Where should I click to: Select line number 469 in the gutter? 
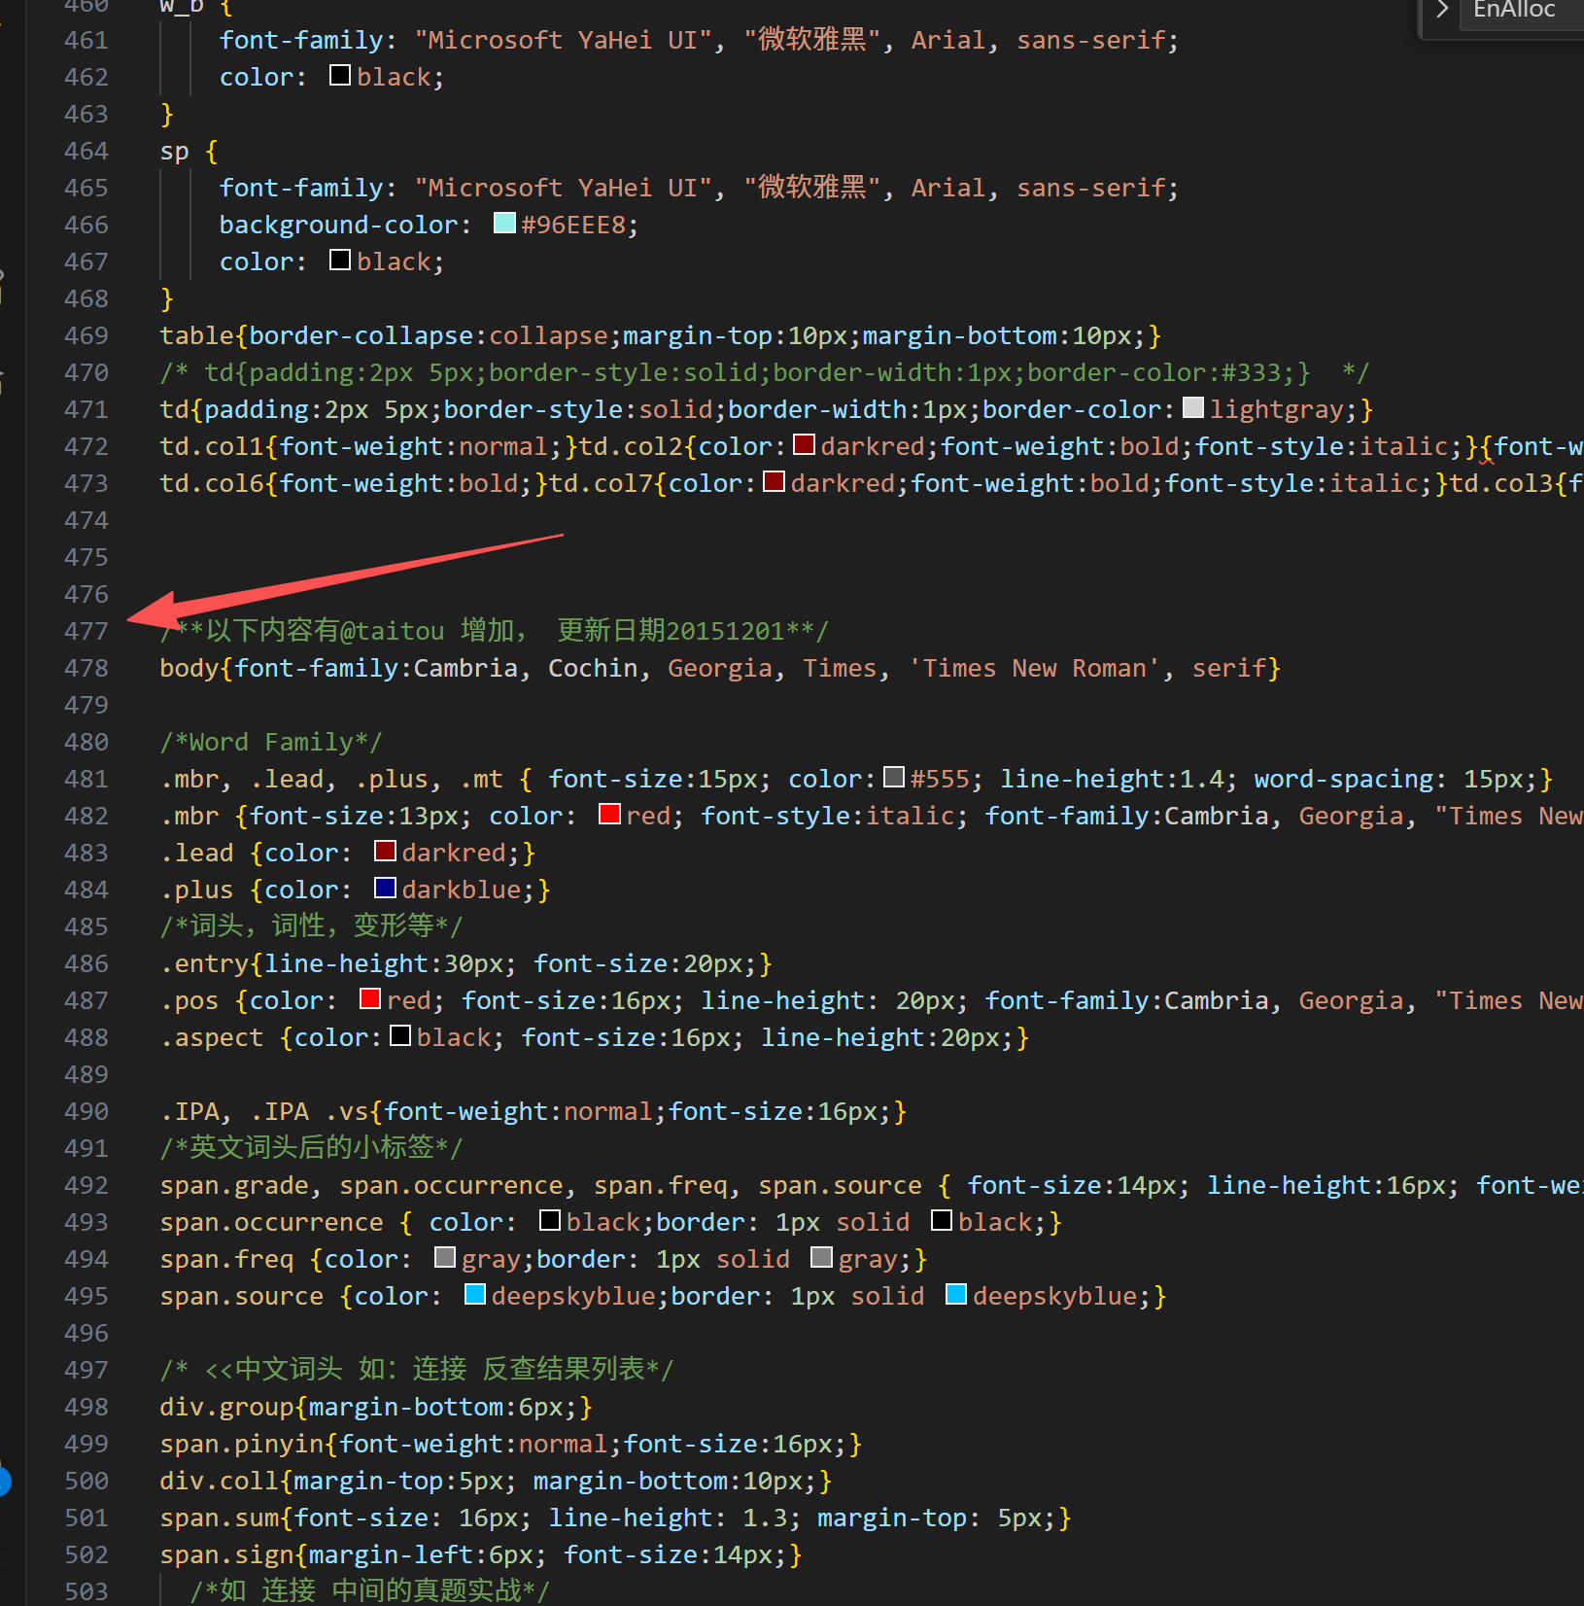coord(86,335)
